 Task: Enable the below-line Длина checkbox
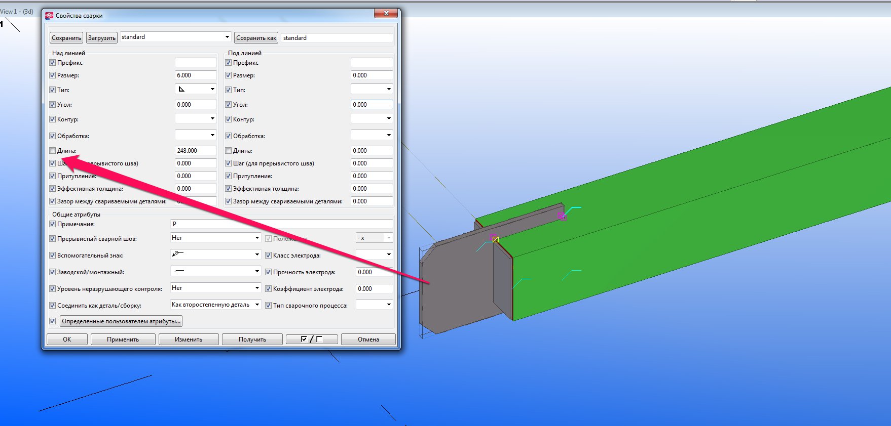pos(229,151)
